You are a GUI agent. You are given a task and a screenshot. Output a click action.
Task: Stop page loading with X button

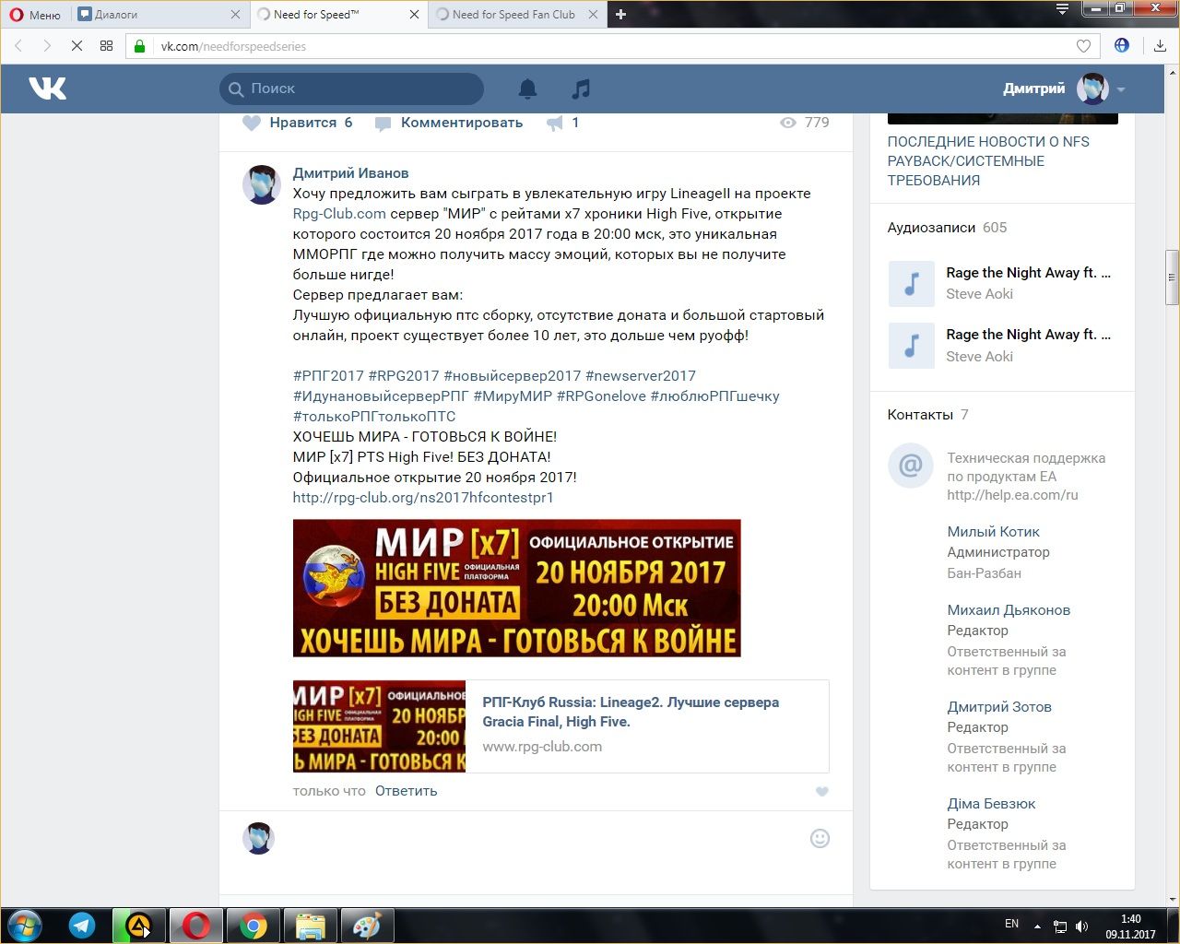tap(77, 46)
